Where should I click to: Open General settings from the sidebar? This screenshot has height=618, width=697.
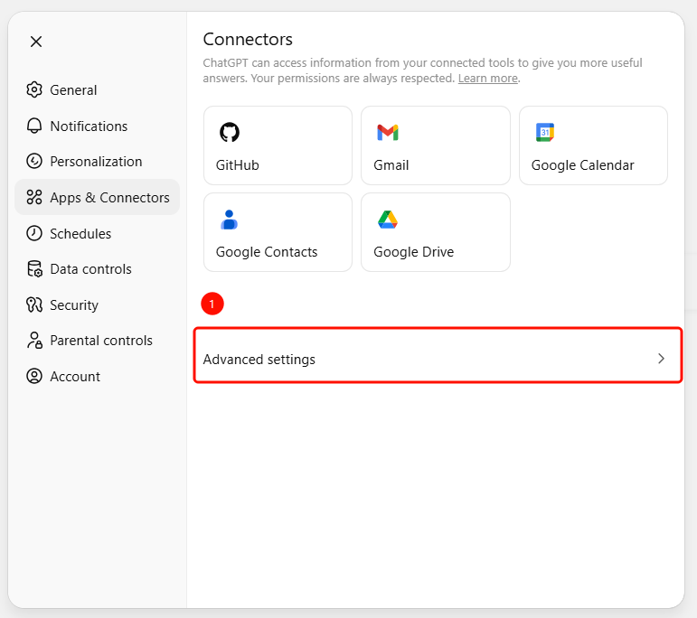73,90
